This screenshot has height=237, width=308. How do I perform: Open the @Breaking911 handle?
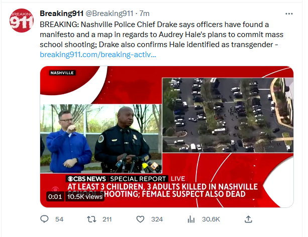click(x=110, y=14)
